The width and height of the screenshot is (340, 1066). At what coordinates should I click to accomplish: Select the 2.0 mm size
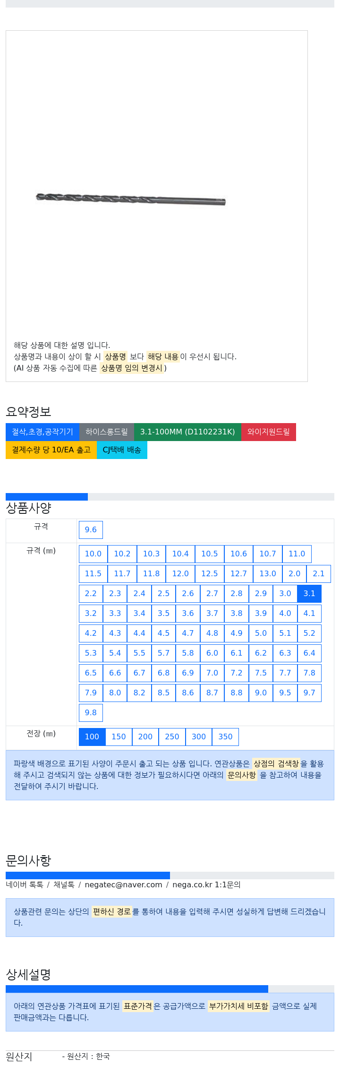pos(295,574)
